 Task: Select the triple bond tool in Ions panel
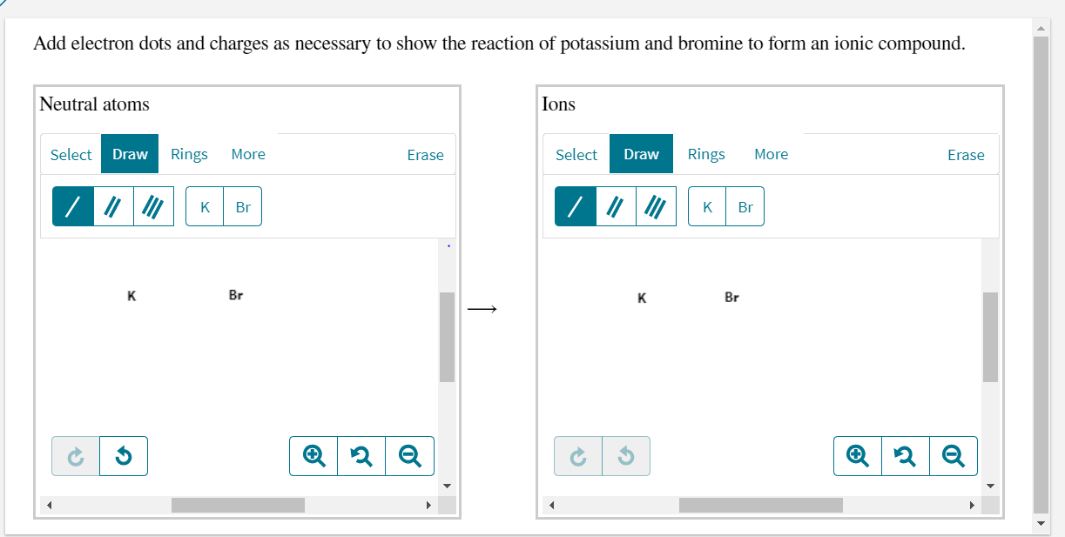click(x=657, y=206)
